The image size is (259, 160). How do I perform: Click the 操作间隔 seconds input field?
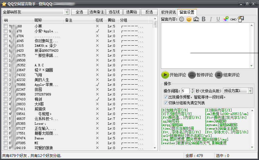[x=185, y=91]
